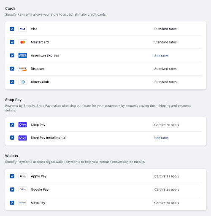Click the American Express logo icon
Viewport: 211px width, 216px height.
(x=22, y=55)
